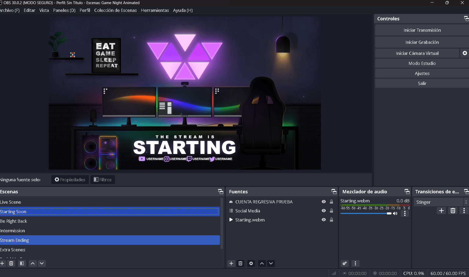469x277 pixels.
Task: Open the Perfil menu
Action: coord(85,10)
